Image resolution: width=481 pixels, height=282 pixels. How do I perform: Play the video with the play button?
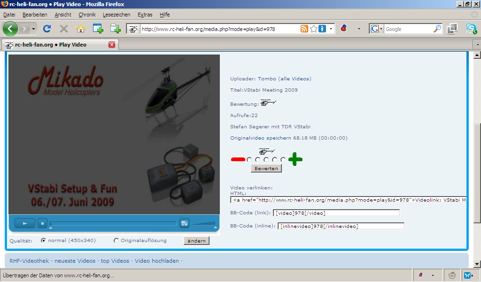pos(25,223)
